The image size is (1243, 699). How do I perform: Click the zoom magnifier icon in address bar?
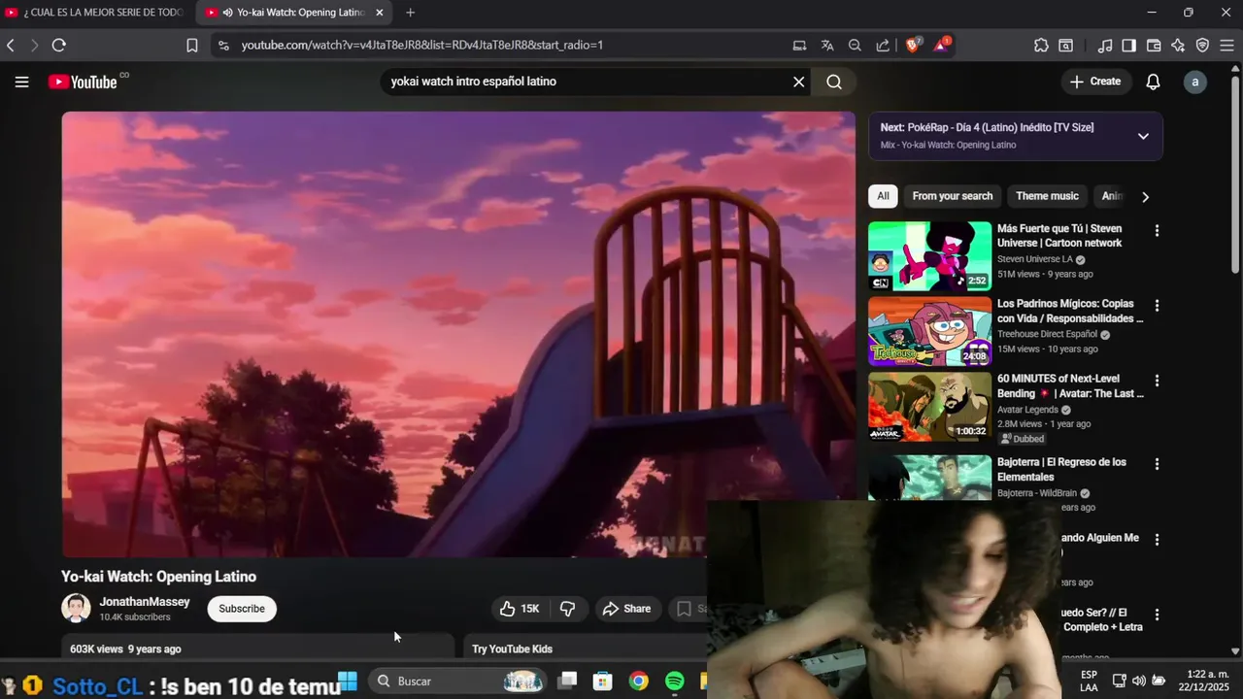tap(855, 45)
